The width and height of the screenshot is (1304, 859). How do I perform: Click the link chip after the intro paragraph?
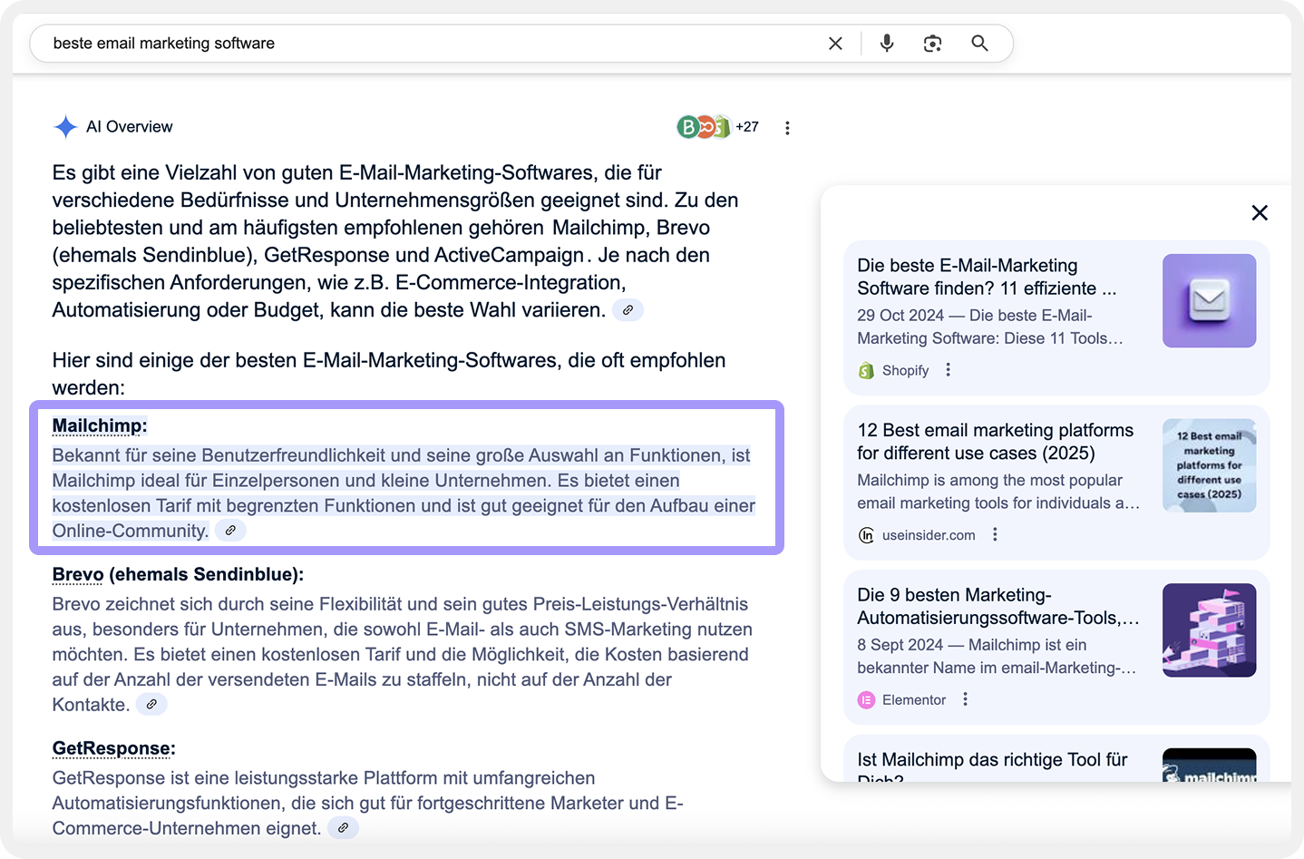coord(628,310)
